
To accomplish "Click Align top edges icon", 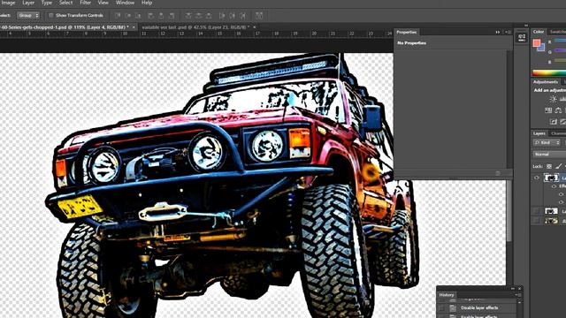I will pos(118,16).
